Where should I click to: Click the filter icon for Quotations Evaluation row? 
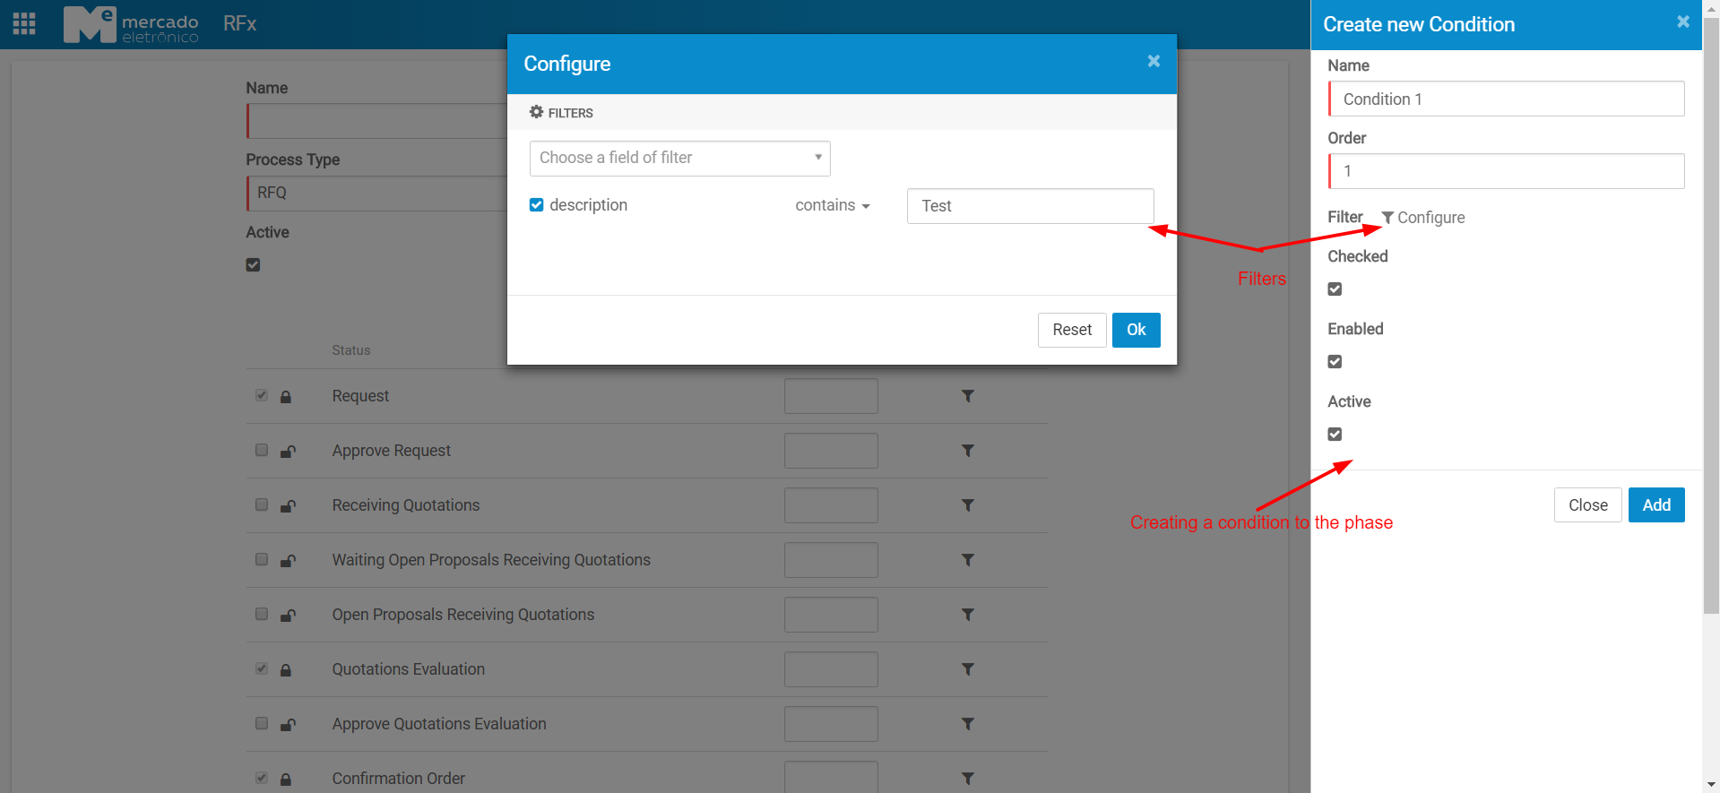(968, 669)
